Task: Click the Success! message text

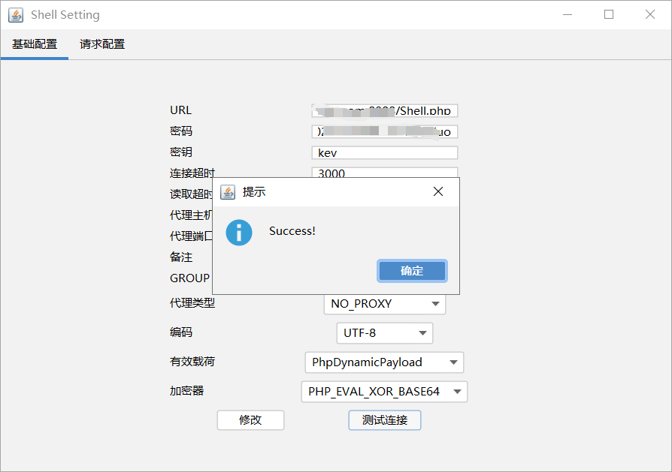Action: 292,231
